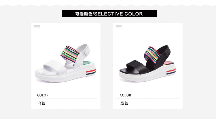Click the 黑色 color name label
The width and height of the screenshot is (216, 121).
[x=124, y=103]
